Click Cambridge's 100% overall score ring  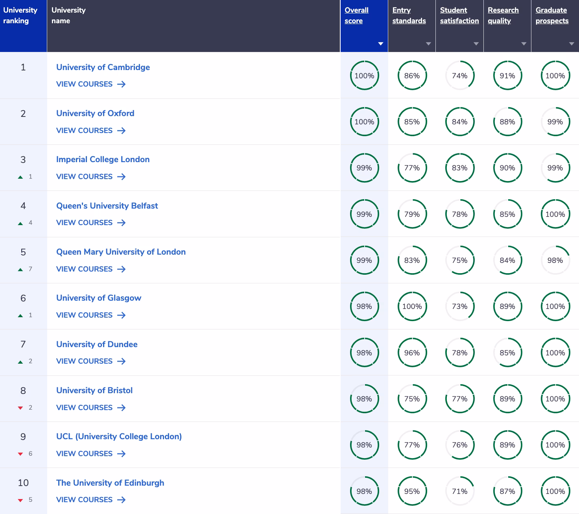(364, 76)
